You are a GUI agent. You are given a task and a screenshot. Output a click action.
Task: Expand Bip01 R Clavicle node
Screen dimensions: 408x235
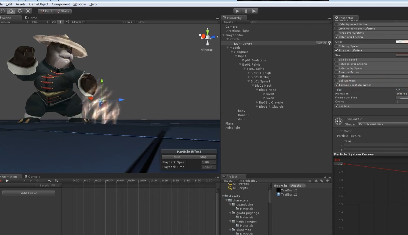tap(257, 107)
